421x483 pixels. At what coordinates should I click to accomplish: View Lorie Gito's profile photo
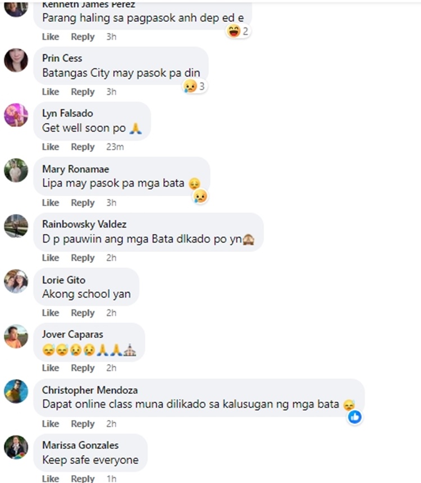click(x=16, y=281)
